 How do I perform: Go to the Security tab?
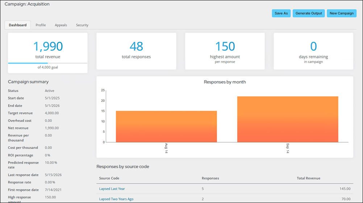pyautogui.click(x=82, y=25)
